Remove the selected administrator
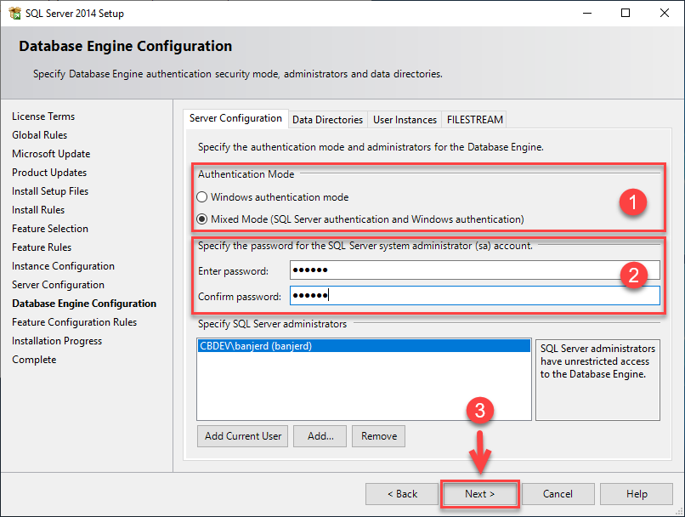 (378, 436)
